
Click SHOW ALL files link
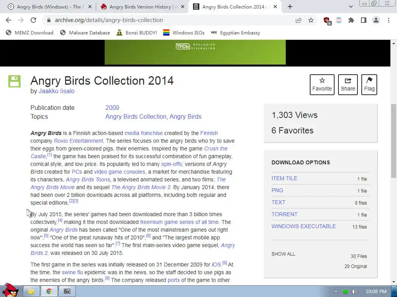click(283, 254)
